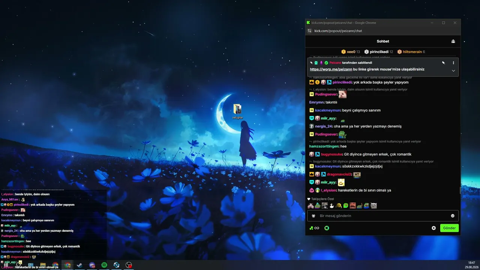Screen dimensions: 480x270
Task: Insert the laughing man face emote
Action: point(353,205)
